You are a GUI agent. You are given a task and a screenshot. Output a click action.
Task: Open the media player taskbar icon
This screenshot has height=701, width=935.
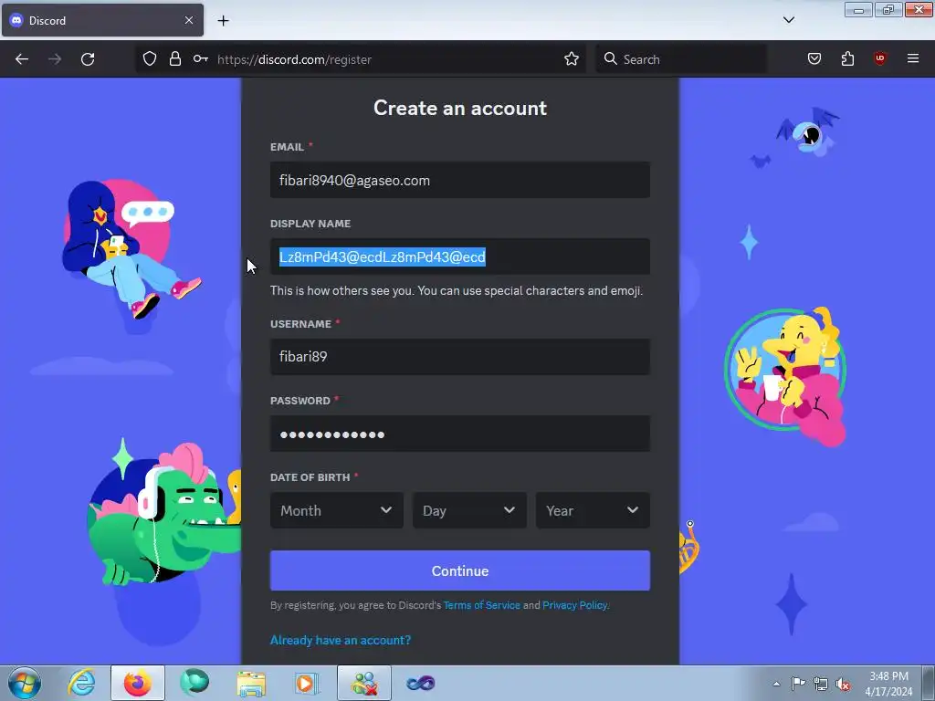tap(308, 683)
